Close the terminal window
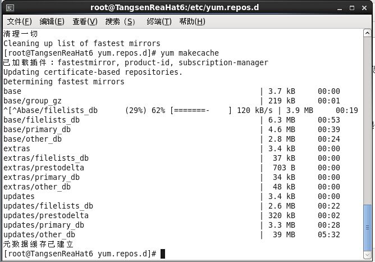This screenshot has width=375, height=262. coord(365,7)
